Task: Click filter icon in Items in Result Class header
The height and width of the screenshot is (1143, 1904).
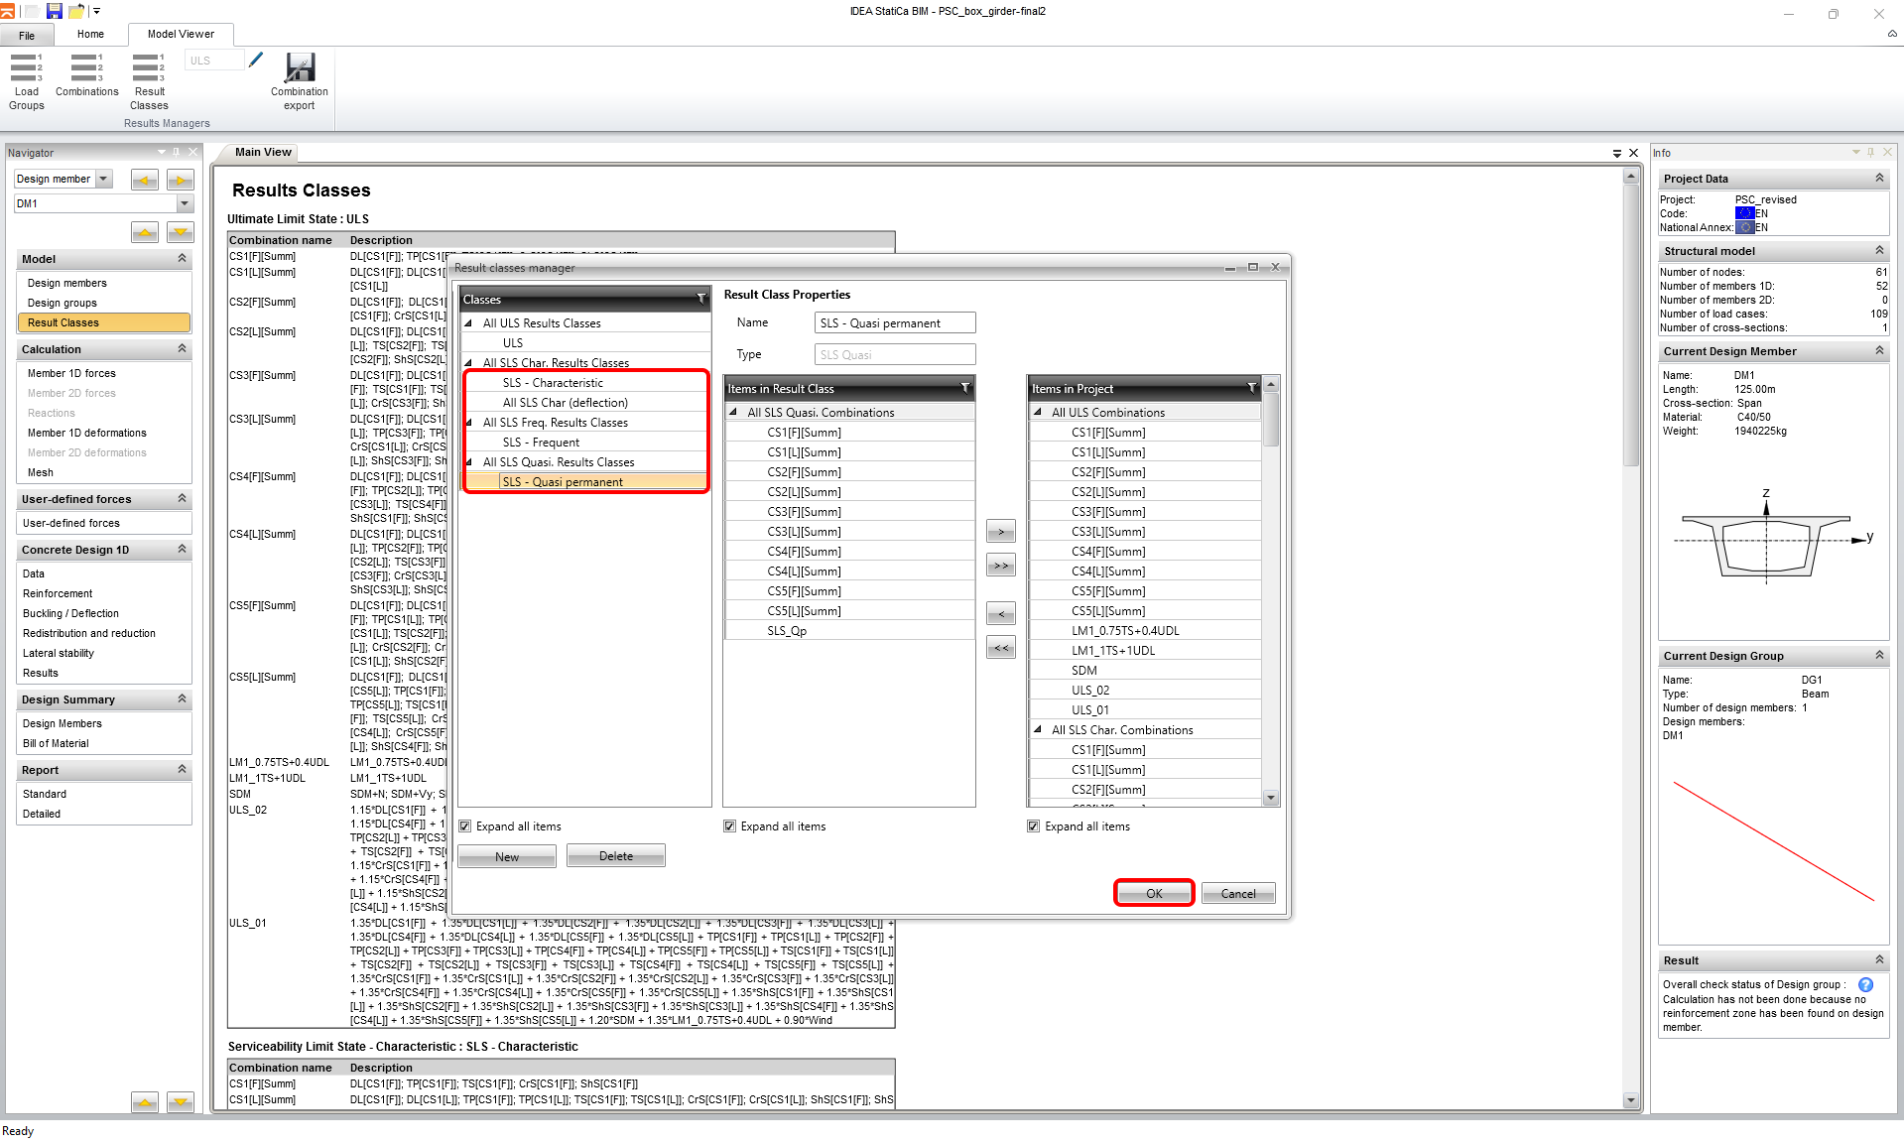Action: 965,388
